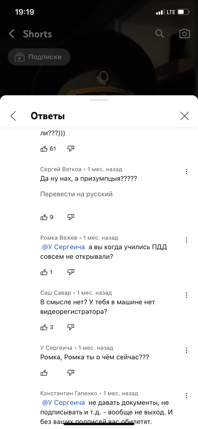This screenshot has height=429, width=198.
Task: Dislike Сергей Вяткоа's comment
Action: (71, 217)
